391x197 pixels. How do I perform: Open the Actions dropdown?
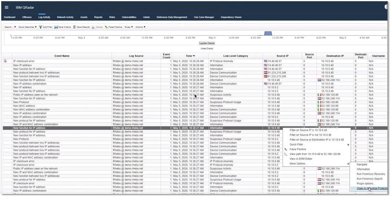click(x=140, y=27)
